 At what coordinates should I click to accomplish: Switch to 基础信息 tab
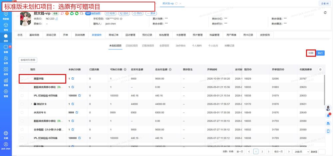click(34, 35)
